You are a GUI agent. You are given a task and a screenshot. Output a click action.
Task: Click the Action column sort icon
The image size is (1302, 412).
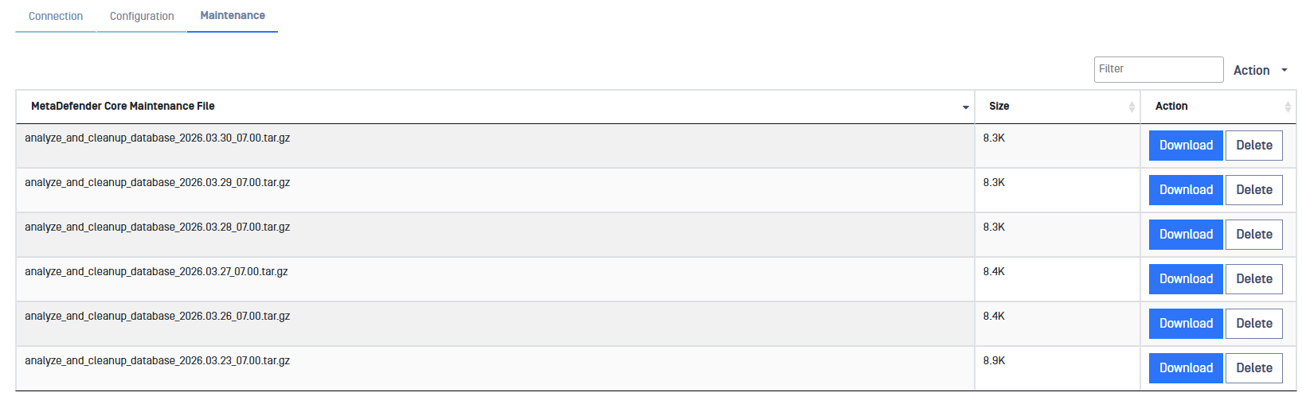tap(1288, 107)
